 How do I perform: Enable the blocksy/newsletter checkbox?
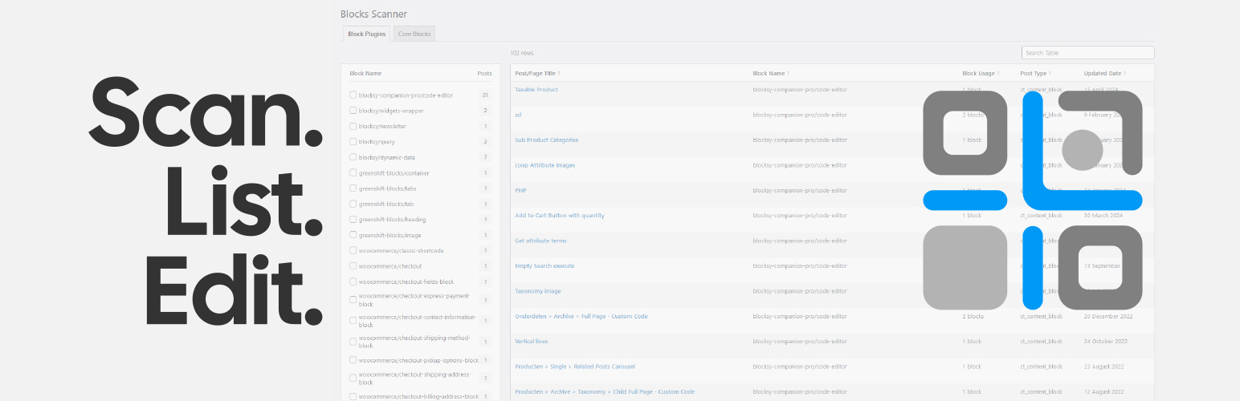click(x=353, y=126)
